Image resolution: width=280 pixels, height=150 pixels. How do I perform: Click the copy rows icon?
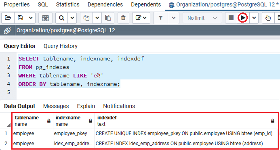click(86, 18)
